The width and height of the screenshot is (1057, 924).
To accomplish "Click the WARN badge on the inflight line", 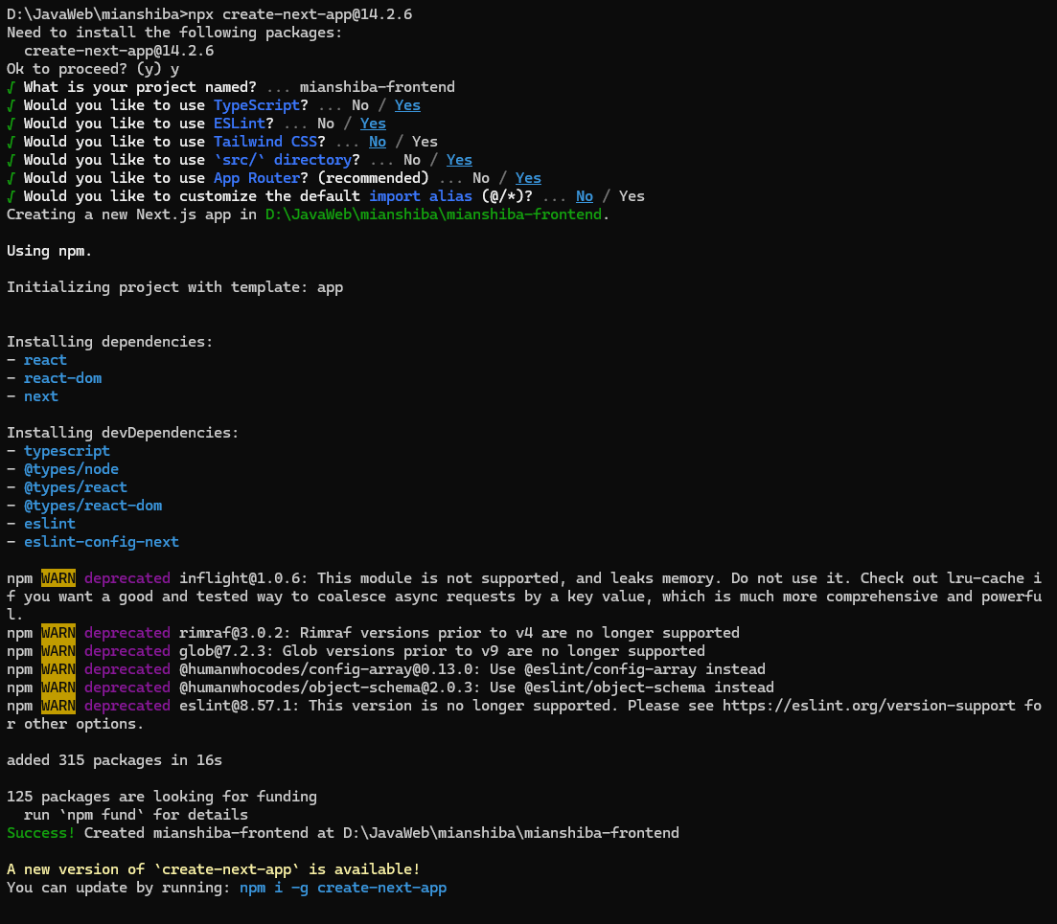I will [57, 577].
